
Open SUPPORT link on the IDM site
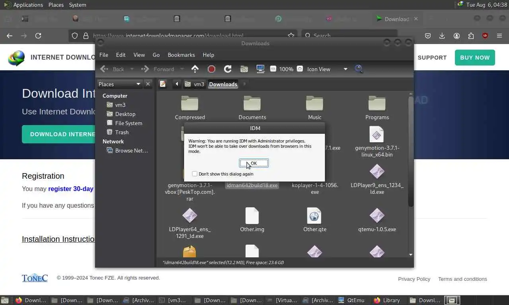coord(432,58)
